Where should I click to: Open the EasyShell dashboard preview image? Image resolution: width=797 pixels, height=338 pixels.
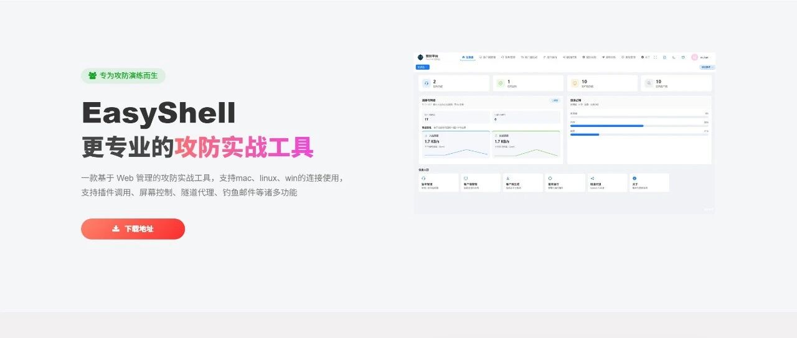tap(565, 133)
